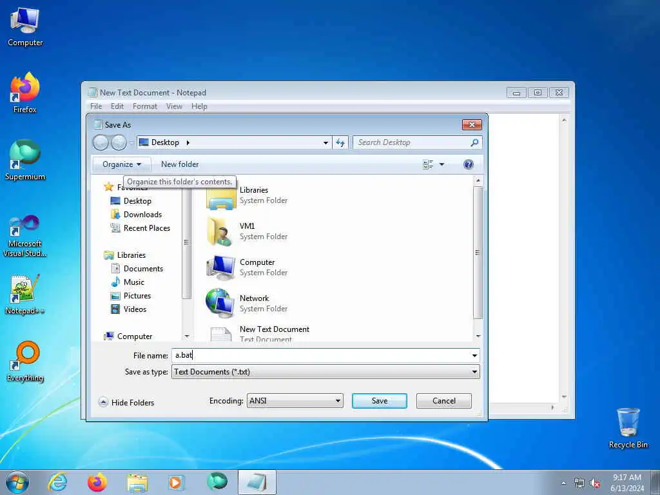660x495 pixels.
Task: Open the Encoding dropdown
Action: pos(295,401)
